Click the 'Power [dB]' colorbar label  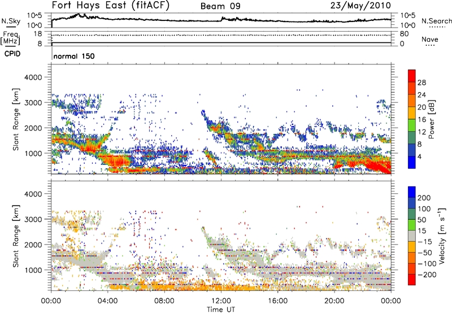click(432, 119)
